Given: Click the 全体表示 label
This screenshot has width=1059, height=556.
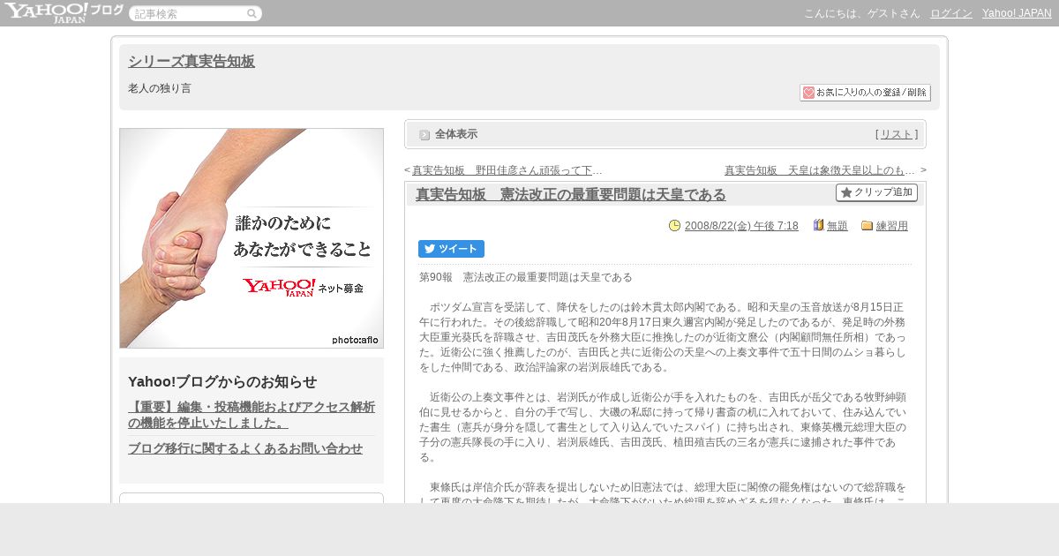Looking at the screenshot, I should click(456, 134).
